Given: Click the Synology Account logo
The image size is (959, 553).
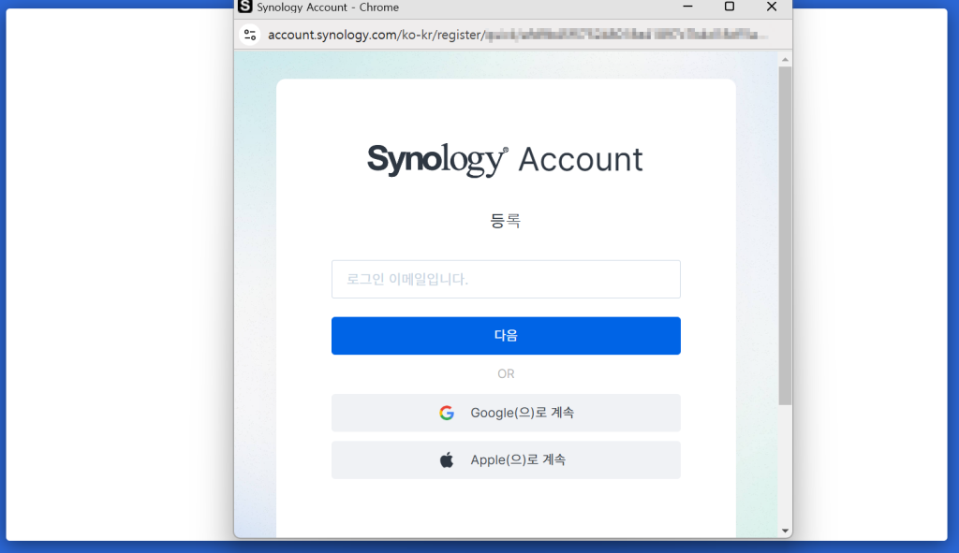Looking at the screenshot, I should (505, 160).
